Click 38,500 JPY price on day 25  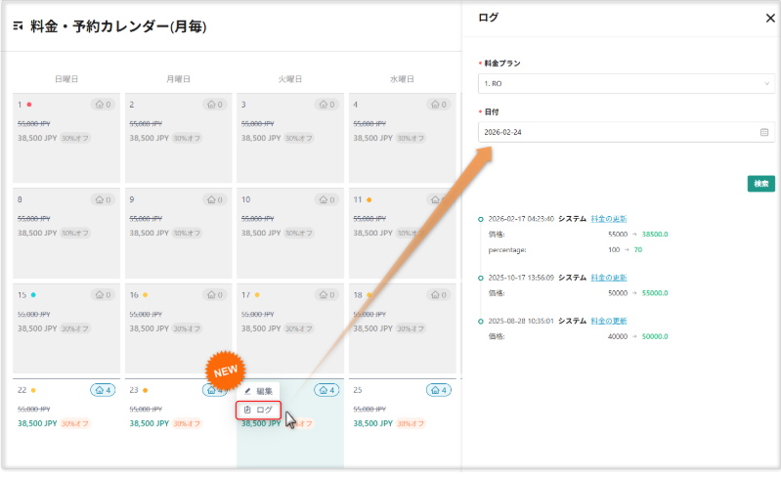pos(373,423)
